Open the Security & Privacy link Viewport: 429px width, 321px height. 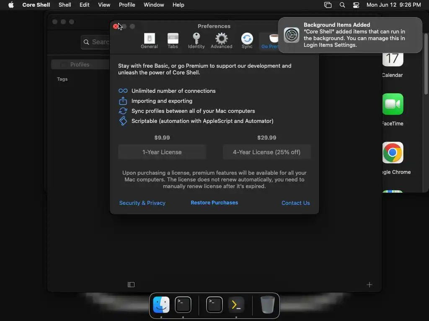[x=142, y=203]
